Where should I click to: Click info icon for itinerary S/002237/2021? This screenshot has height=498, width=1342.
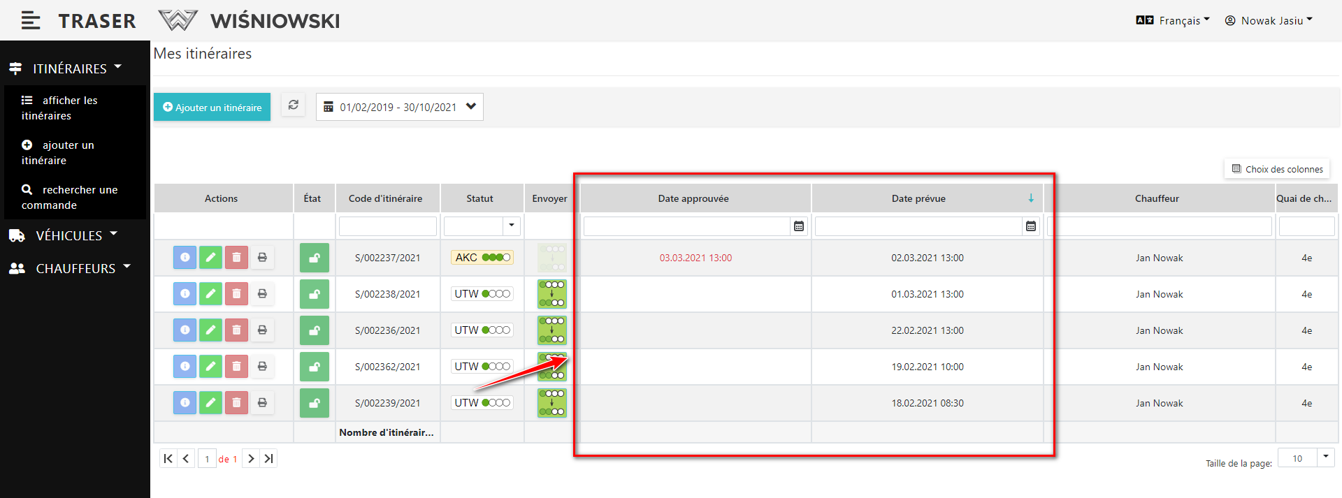tap(185, 258)
